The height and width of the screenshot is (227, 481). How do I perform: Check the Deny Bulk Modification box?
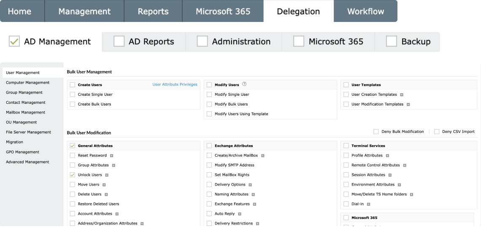point(376,132)
